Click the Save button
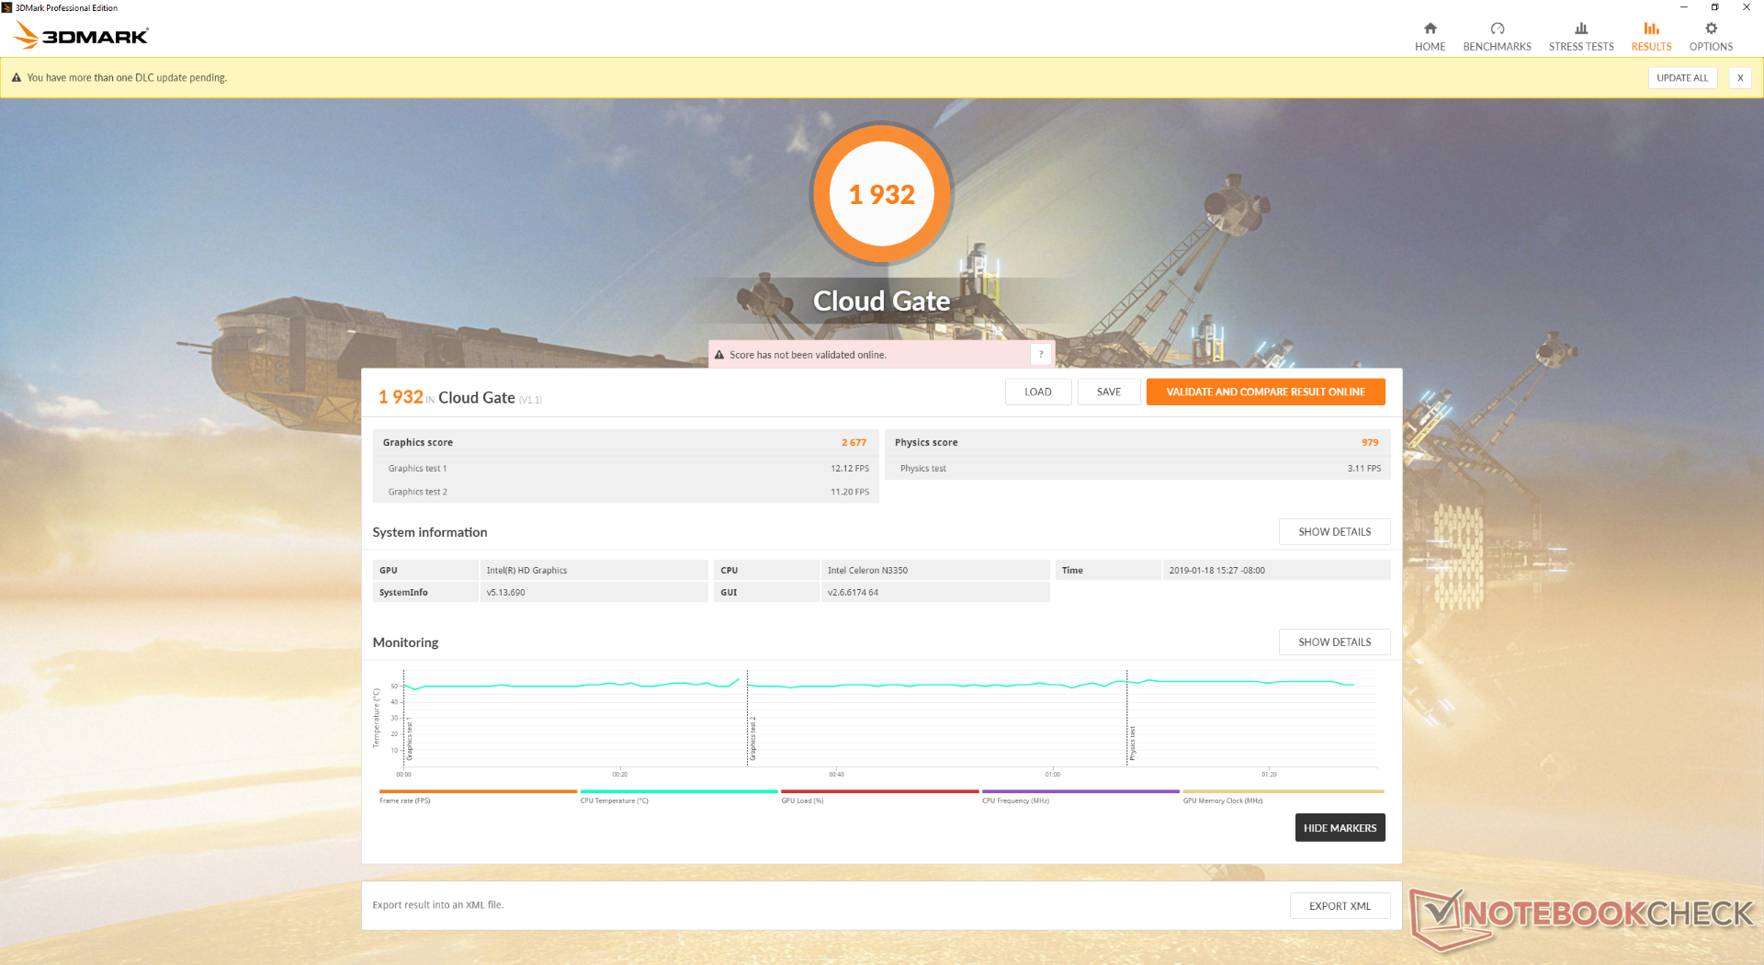 pyautogui.click(x=1109, y=392)
